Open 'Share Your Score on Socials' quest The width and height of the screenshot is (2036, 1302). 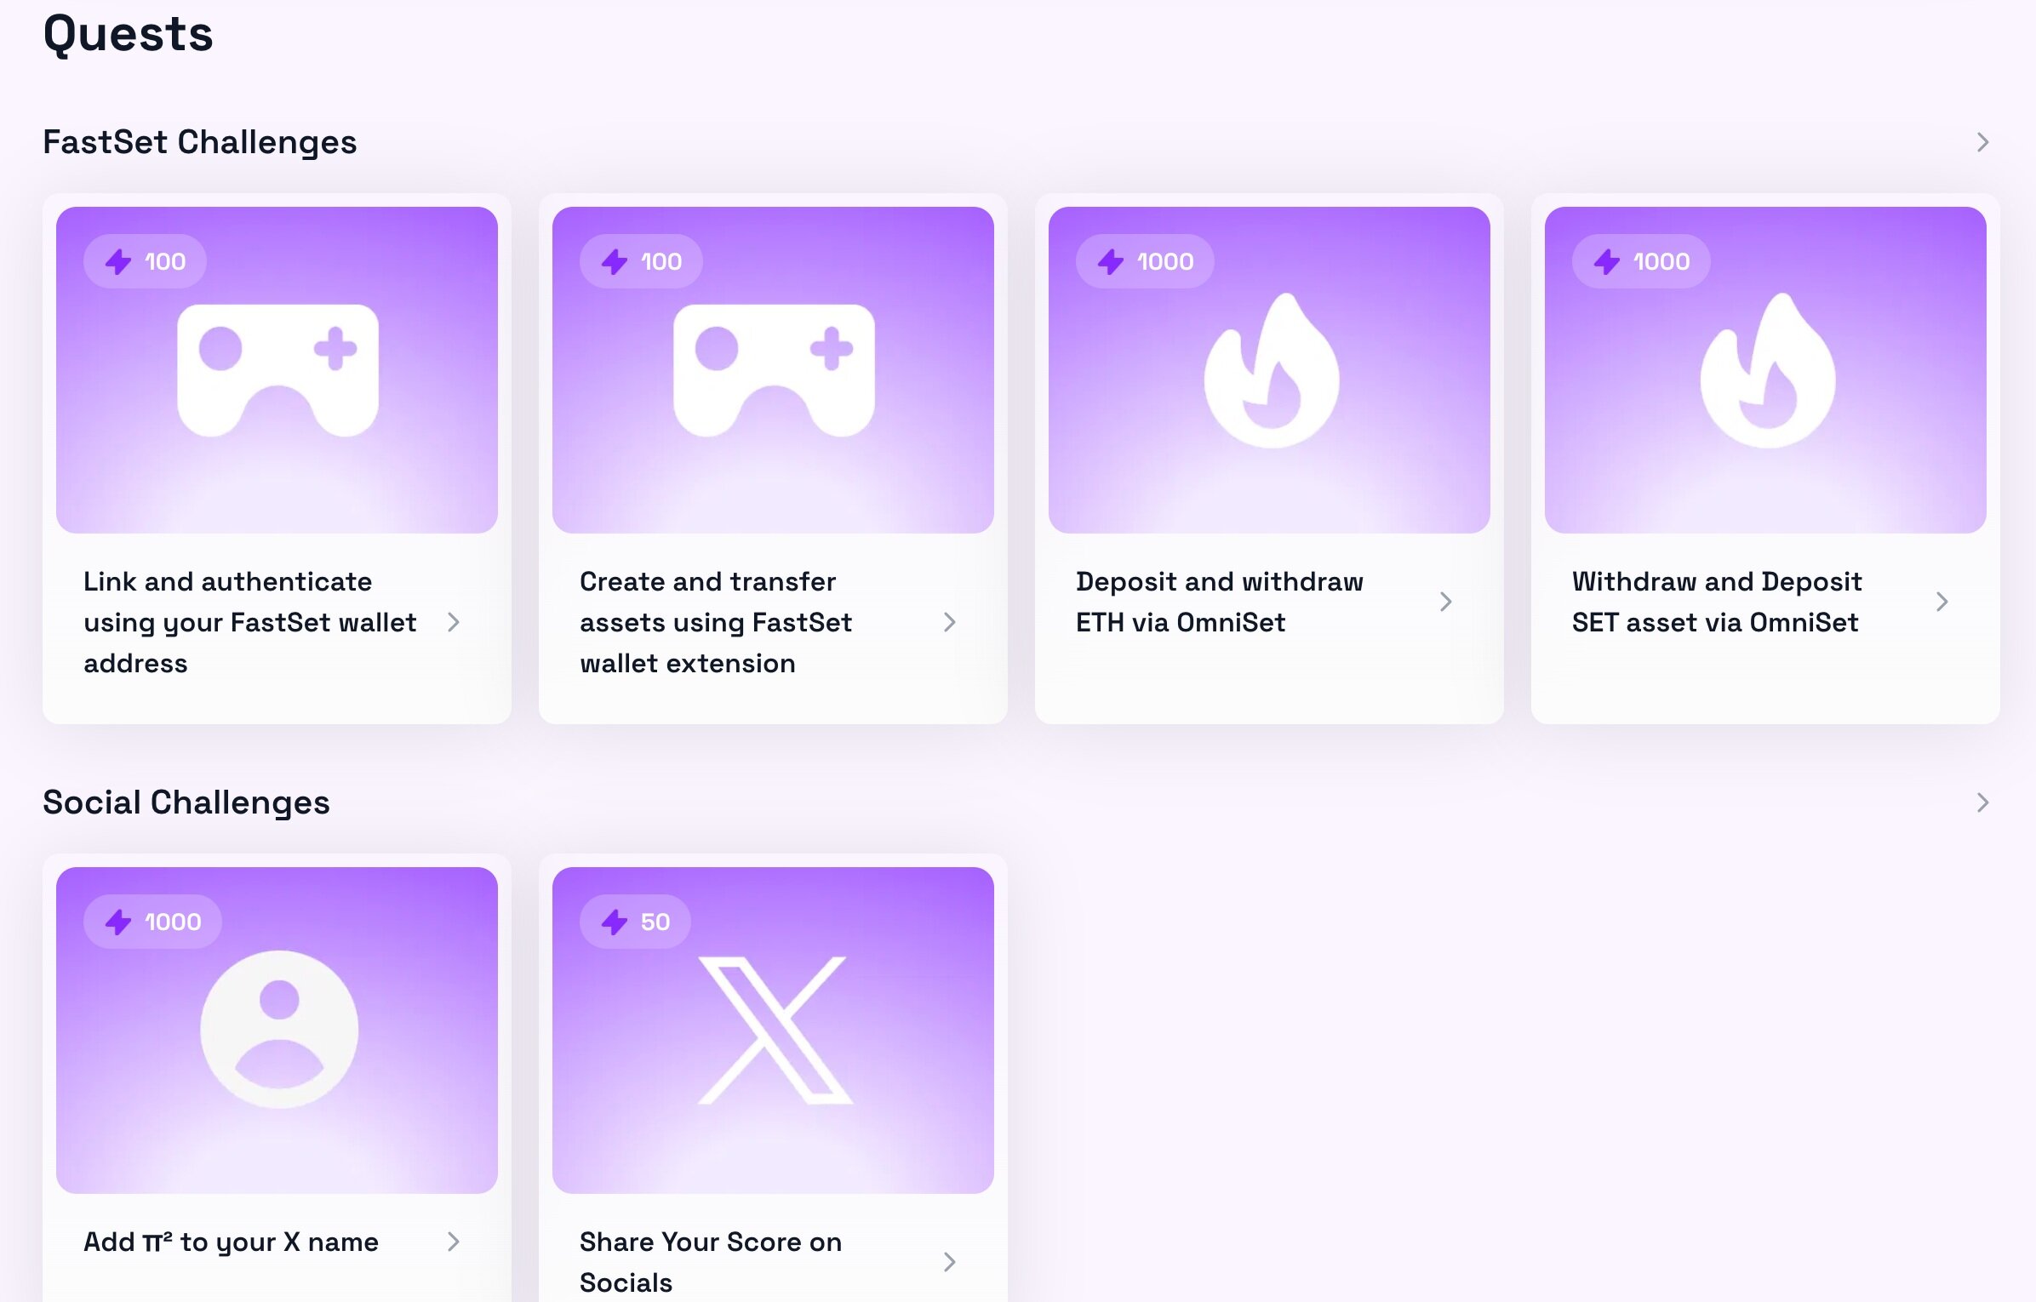click(x=711, y=1262)
